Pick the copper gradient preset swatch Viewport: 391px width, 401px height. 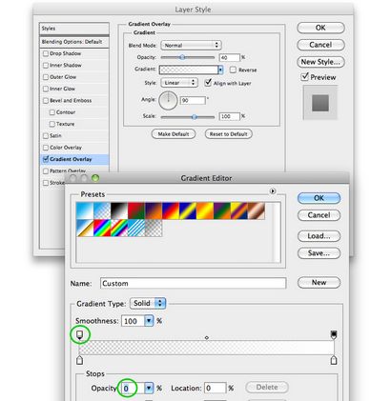(257, 211)
